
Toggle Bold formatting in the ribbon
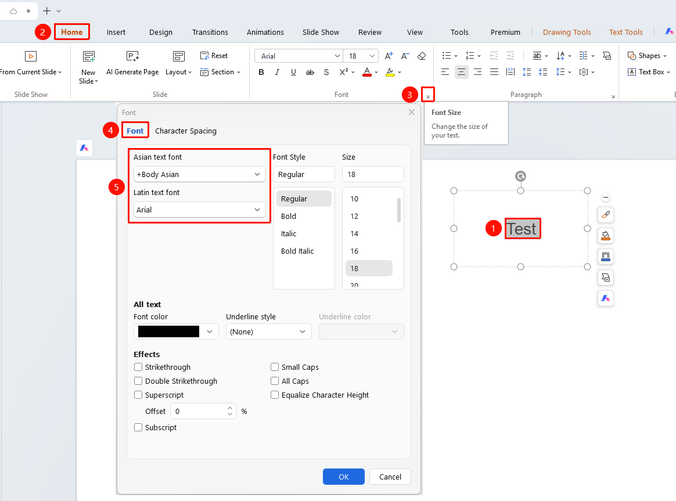coord(261,73)
